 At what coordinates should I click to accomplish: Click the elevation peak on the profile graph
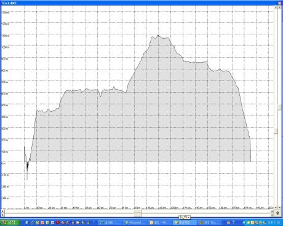click(x=158, y=35)
